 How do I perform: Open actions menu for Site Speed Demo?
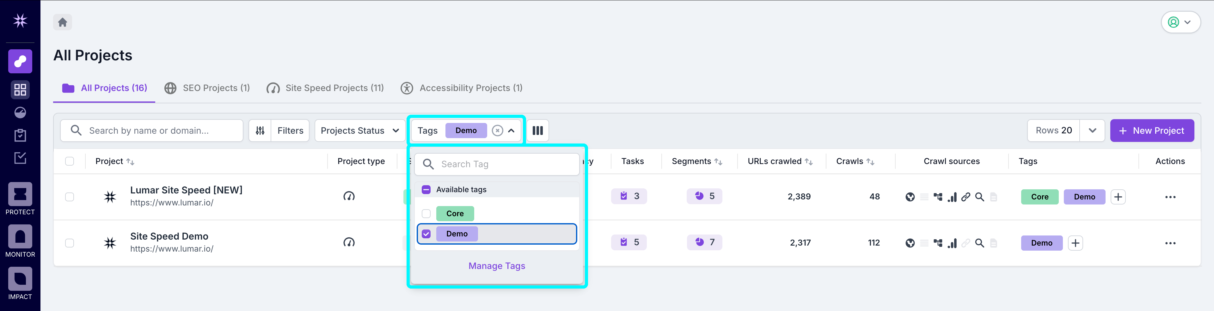click(x=1170, y=243)
